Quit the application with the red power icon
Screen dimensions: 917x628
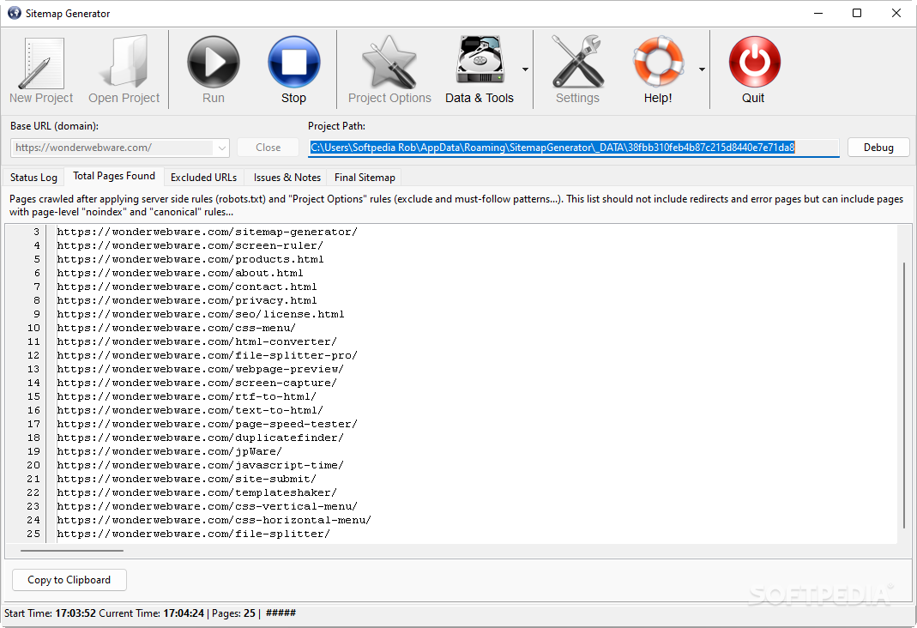point(754,62)
